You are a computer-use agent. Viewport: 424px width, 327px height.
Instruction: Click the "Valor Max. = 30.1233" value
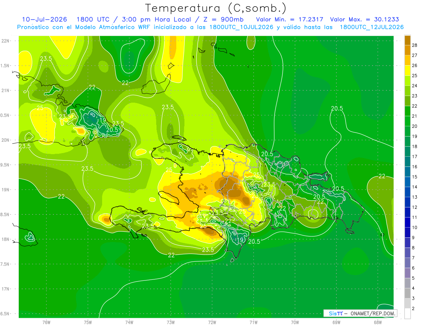tap(364, 19)
